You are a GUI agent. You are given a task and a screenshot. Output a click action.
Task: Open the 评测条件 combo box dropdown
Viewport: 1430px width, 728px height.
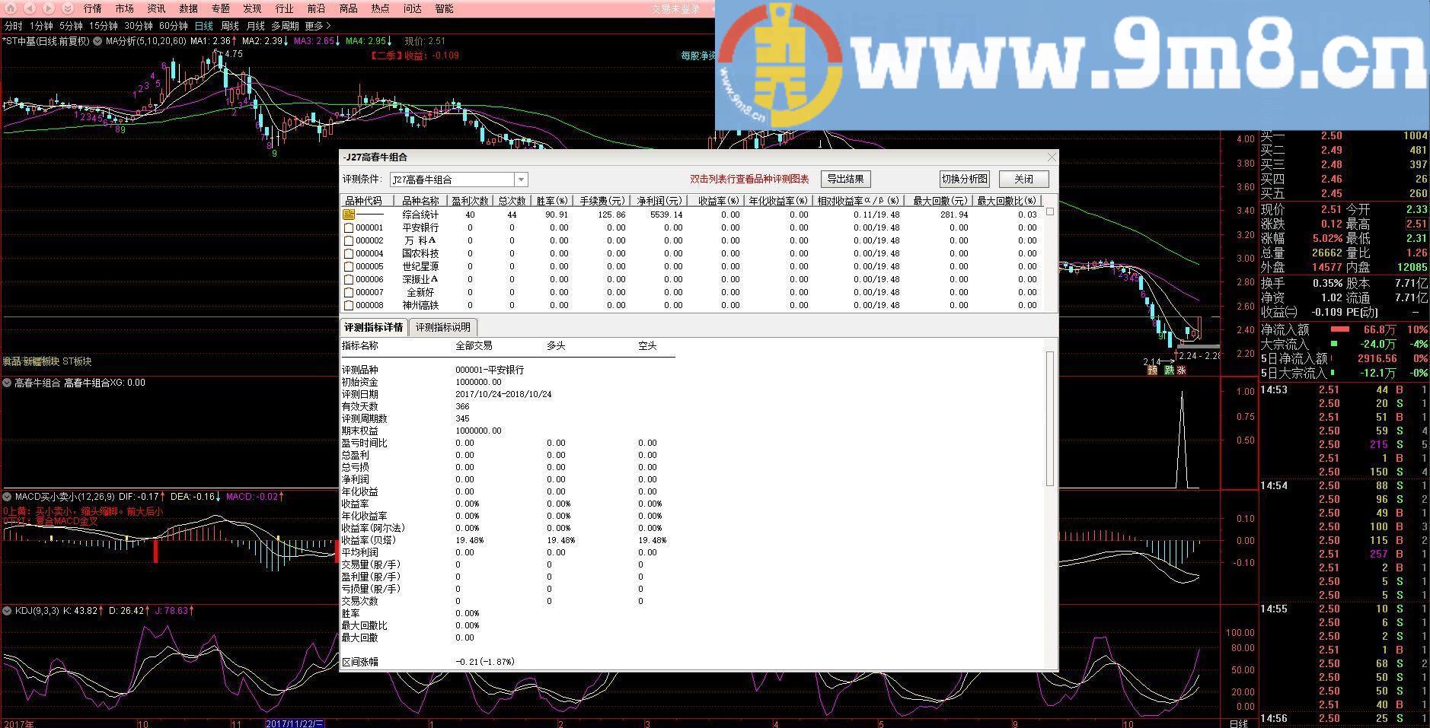click(x=521, y=180)
